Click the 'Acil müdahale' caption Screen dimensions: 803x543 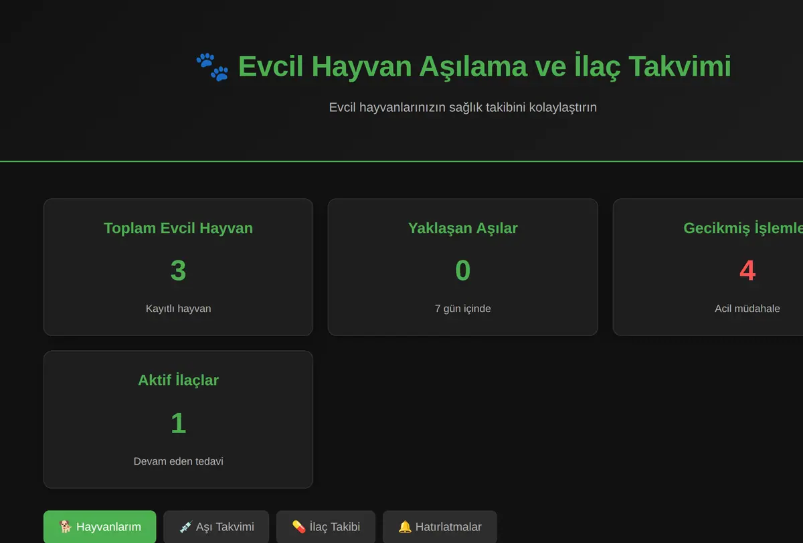pos(747,309)
